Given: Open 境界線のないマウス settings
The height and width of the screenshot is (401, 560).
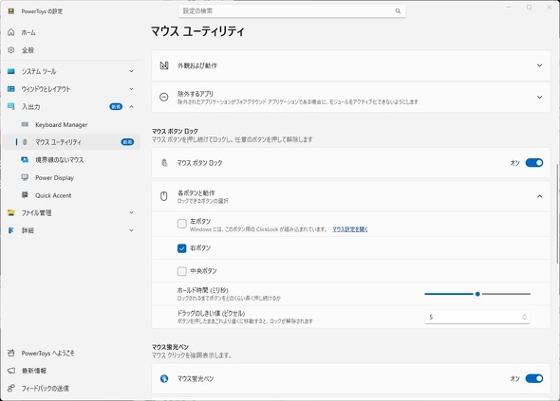Looking at the screenshot, I should 71,160.
